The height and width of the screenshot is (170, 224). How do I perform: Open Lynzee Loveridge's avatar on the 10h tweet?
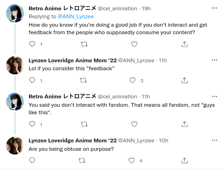(x=15, y=146)
